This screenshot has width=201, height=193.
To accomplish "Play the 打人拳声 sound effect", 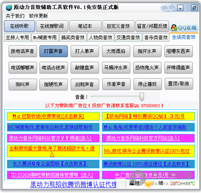I will [85, 51].
